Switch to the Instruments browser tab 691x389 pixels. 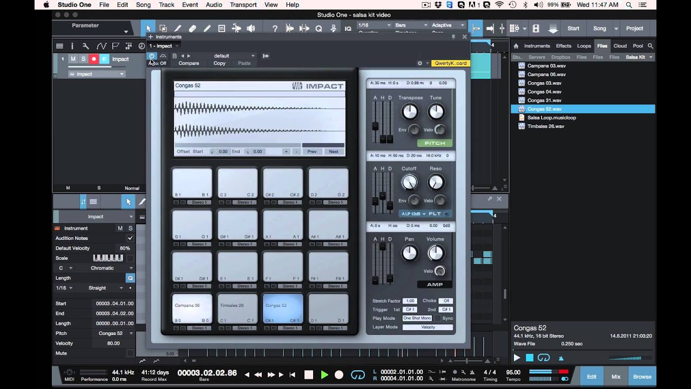[537, 46]
